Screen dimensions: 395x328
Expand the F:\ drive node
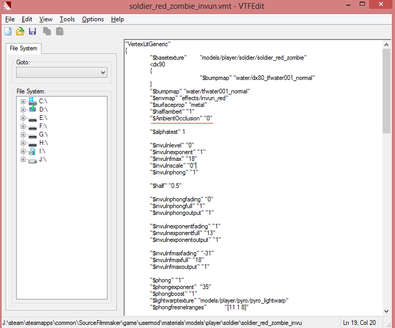(x=23, y=126)
